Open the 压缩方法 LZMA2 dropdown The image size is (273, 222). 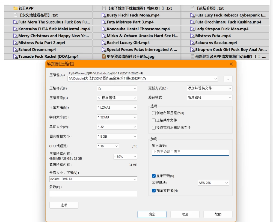pyautogui.click(x=117, y=108)
